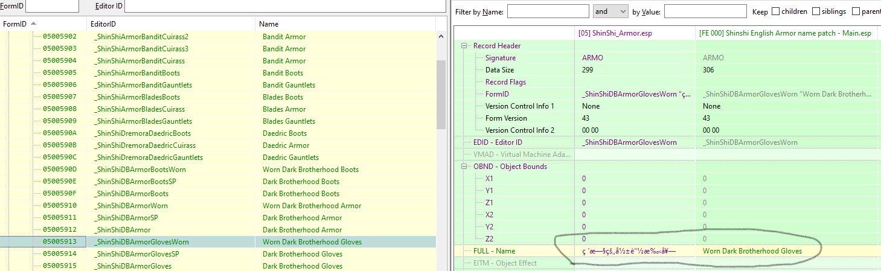
Task: Select the Data Size row
Action: click(x=667, y=70)
